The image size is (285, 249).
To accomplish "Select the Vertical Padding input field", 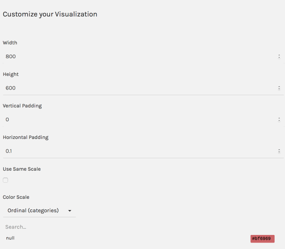I will (143, 120).
